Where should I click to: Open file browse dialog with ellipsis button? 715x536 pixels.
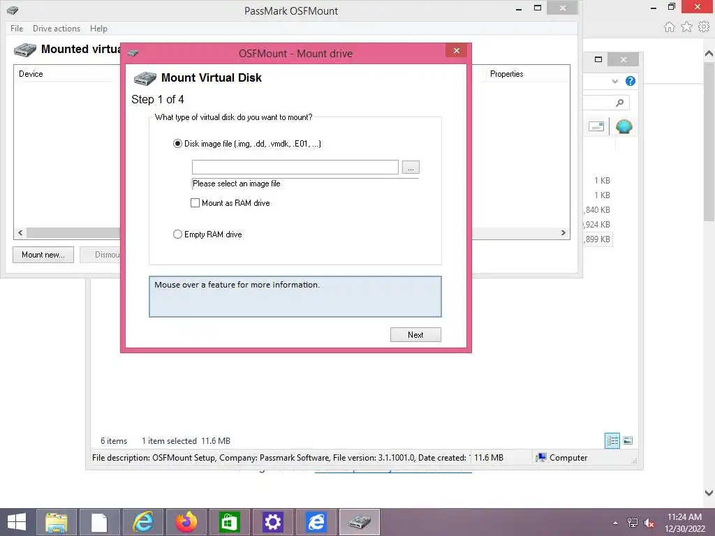411,167
